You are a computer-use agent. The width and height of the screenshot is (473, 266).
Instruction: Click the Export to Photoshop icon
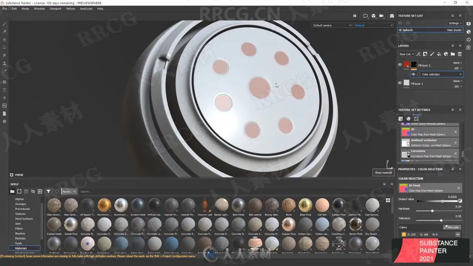(x=4, y=106)
